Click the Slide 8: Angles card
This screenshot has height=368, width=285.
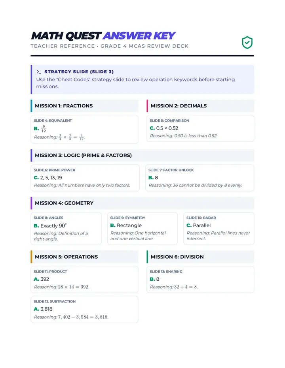click(66, 229)
